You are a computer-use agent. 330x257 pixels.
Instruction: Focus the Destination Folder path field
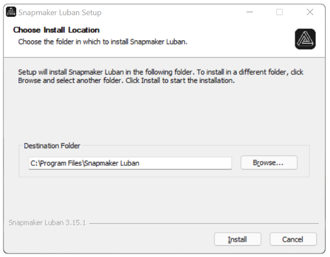pyautogui.click(x=130, y=163)
